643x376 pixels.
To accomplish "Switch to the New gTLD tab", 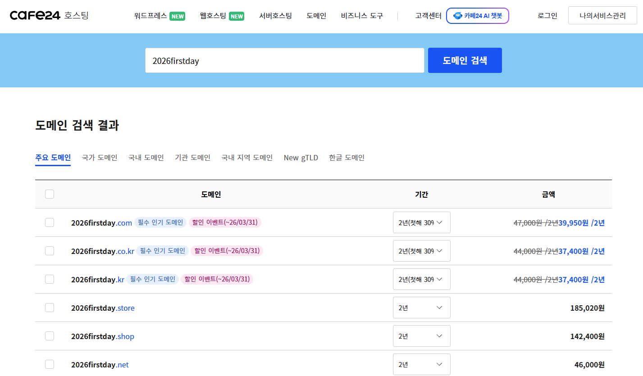I will coord(301,158).
